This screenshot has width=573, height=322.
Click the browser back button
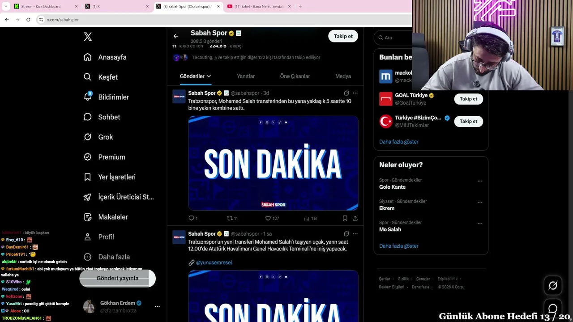pos(7,20)
